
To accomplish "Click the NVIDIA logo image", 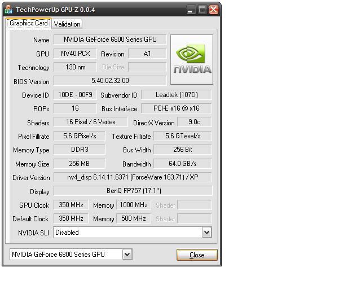I will point(192,59).
